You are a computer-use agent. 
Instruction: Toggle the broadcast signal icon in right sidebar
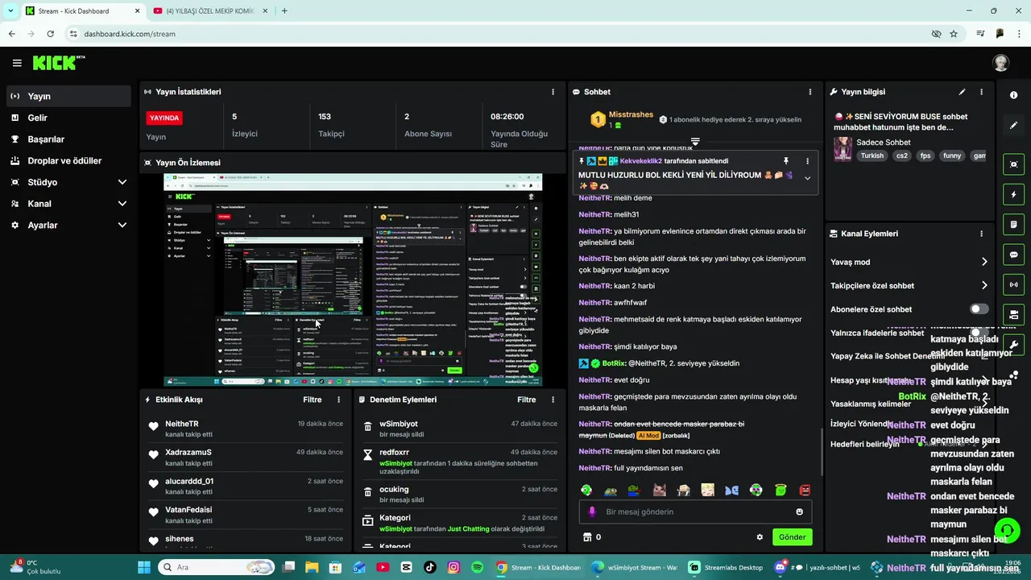[1013, 284]
